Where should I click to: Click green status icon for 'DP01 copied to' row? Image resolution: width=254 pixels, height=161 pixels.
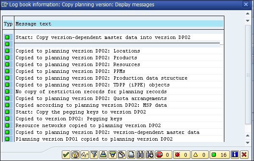[7, 139]
